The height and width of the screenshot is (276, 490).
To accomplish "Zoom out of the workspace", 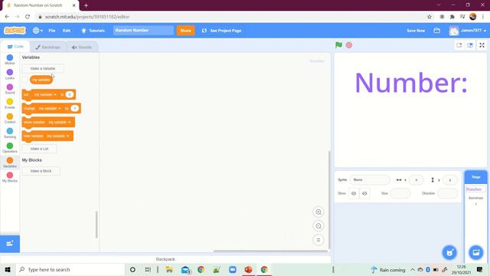I will pos(318,226).
